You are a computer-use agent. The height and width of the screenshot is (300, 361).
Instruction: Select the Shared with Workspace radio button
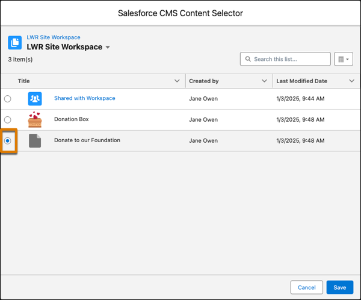[8, 99]
